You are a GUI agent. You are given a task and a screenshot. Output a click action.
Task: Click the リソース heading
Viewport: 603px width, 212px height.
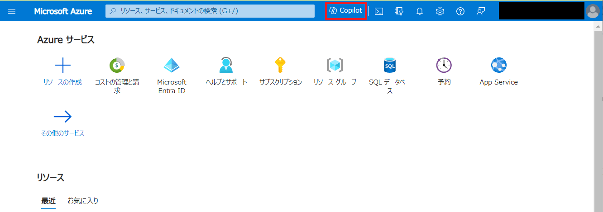coord(51,178)
